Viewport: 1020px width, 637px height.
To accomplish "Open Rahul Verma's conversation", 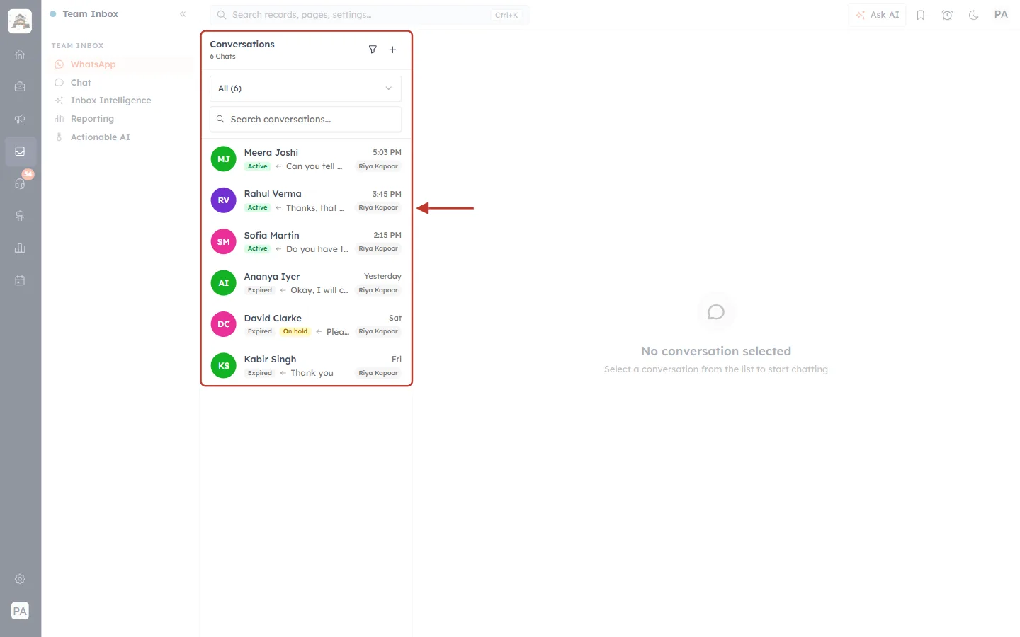I will point(305,200).
